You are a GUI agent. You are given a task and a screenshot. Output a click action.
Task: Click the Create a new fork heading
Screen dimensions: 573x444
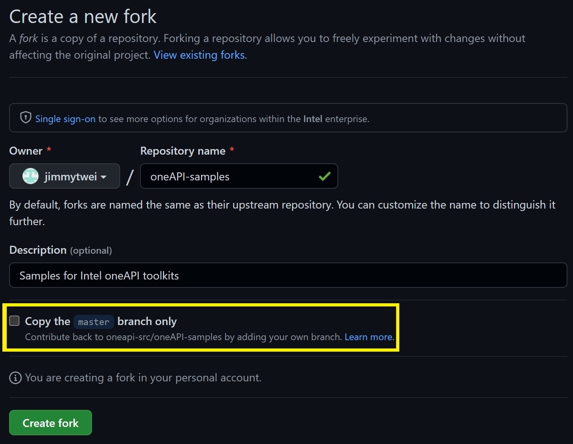pos(83,17)
